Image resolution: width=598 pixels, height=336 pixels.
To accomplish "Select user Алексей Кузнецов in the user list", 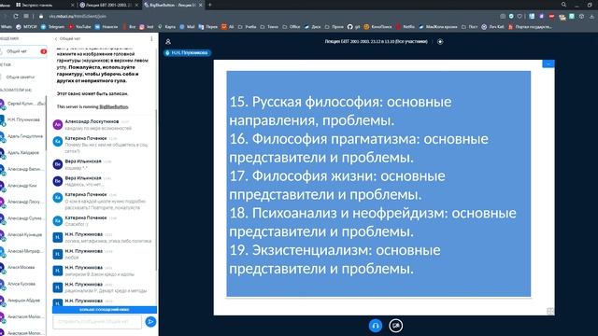I will [22, 234].
